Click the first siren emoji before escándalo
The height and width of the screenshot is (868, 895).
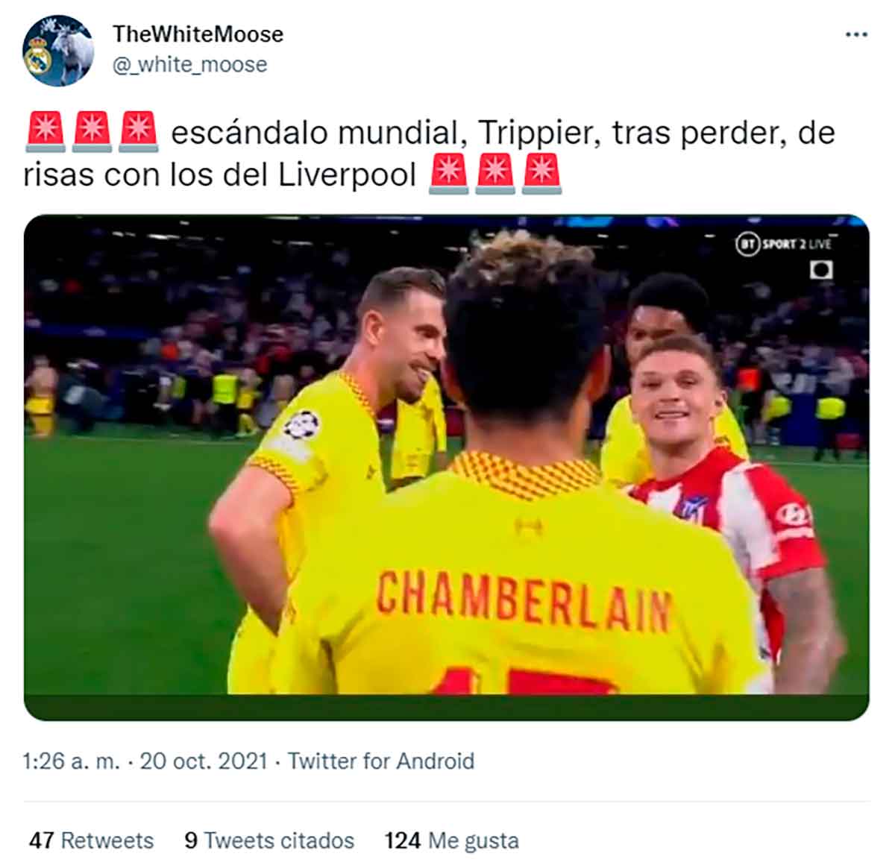coord(46,131)
